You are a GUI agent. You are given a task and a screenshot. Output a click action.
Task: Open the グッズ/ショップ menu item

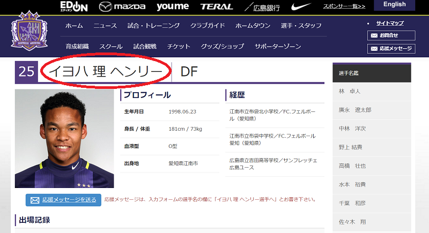point(222,47)
